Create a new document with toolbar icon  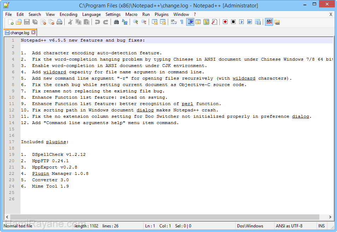[x=11, y=22]
